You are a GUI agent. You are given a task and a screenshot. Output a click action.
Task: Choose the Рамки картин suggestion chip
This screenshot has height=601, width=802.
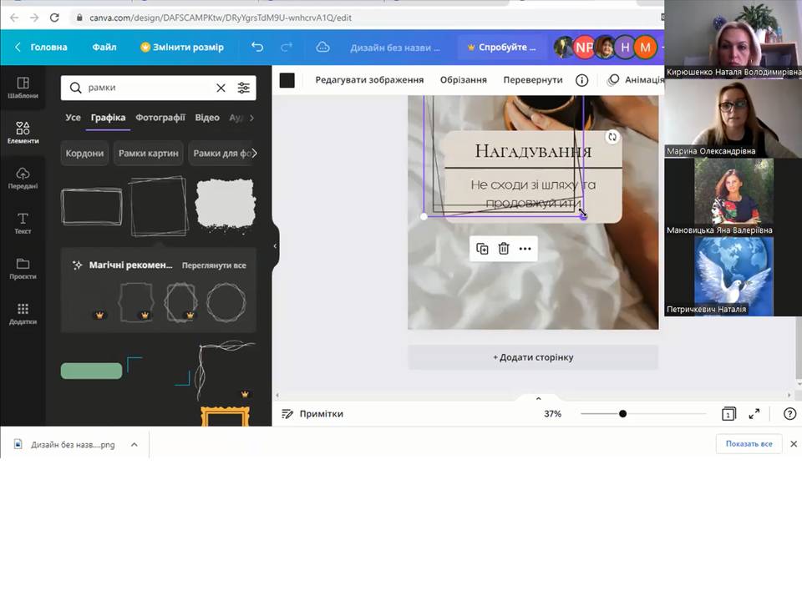point(149,154)
